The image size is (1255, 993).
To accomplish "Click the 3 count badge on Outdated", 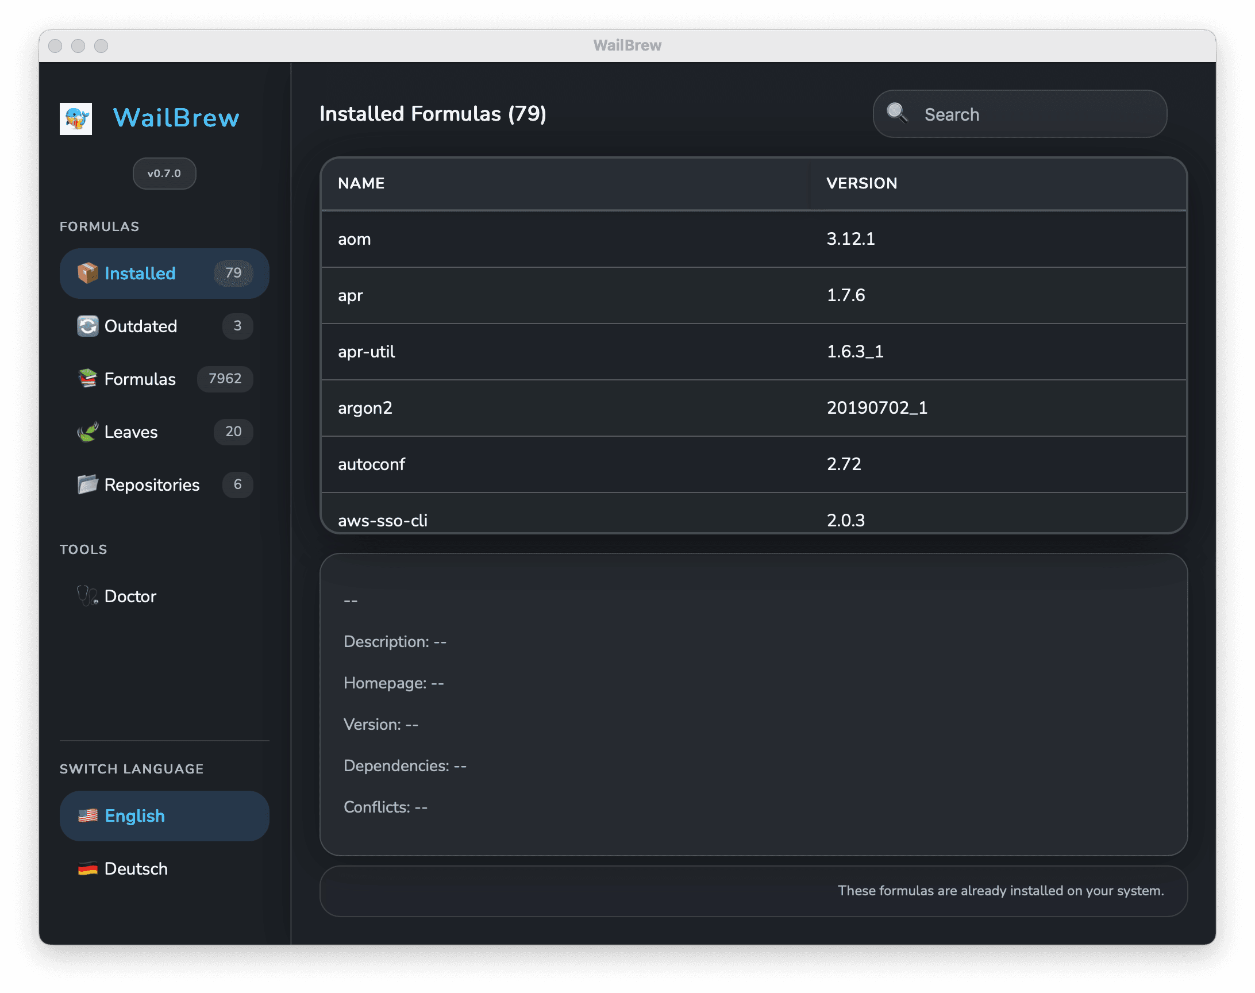I will [237, 326].
